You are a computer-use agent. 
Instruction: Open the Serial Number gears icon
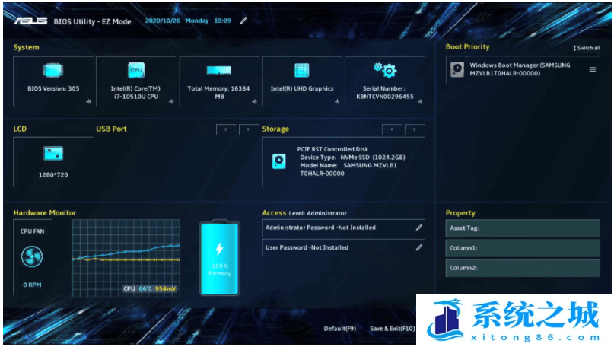[x=385, y=71]
